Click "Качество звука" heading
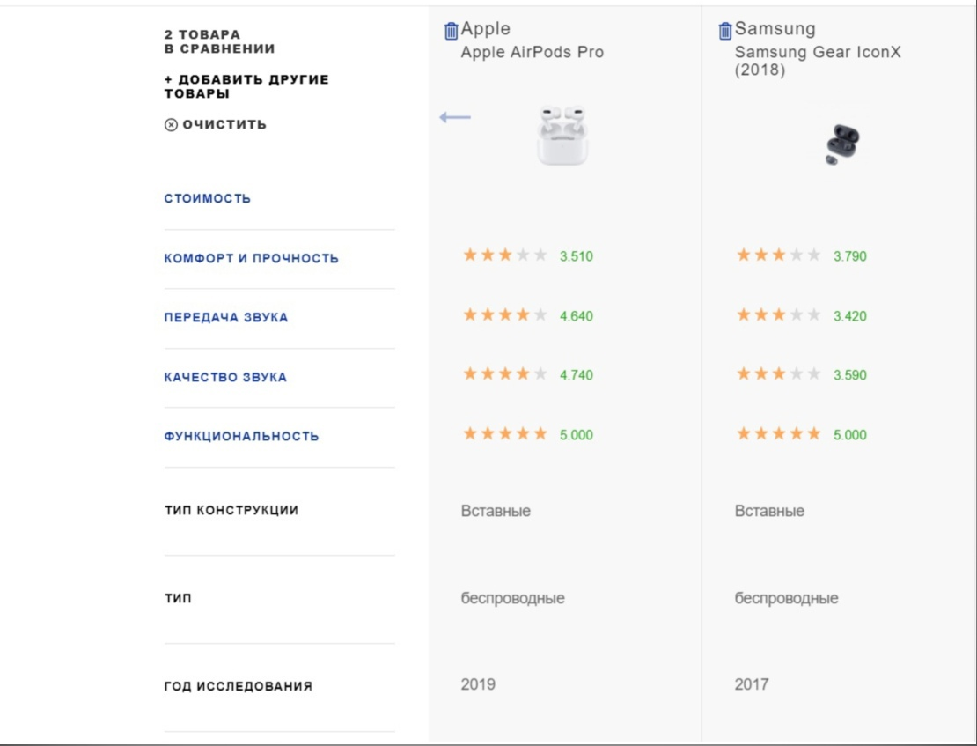Screen dimensions: 977x746 point(225,378)
